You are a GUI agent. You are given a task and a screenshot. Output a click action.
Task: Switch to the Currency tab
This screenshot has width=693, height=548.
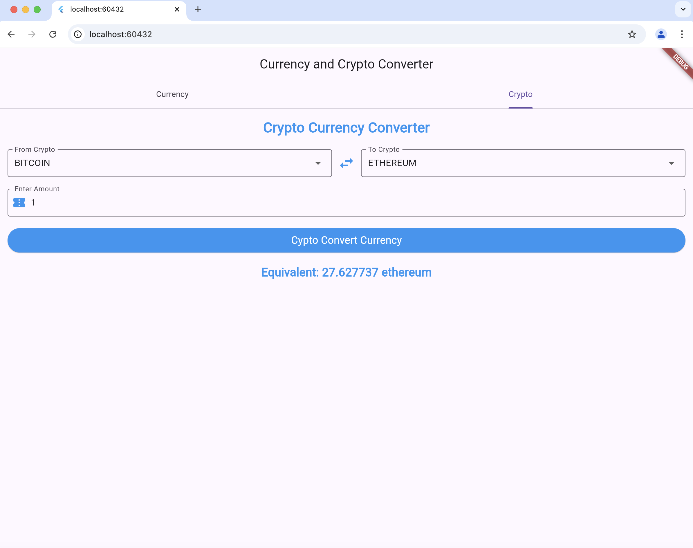click(x=172, y=94)
